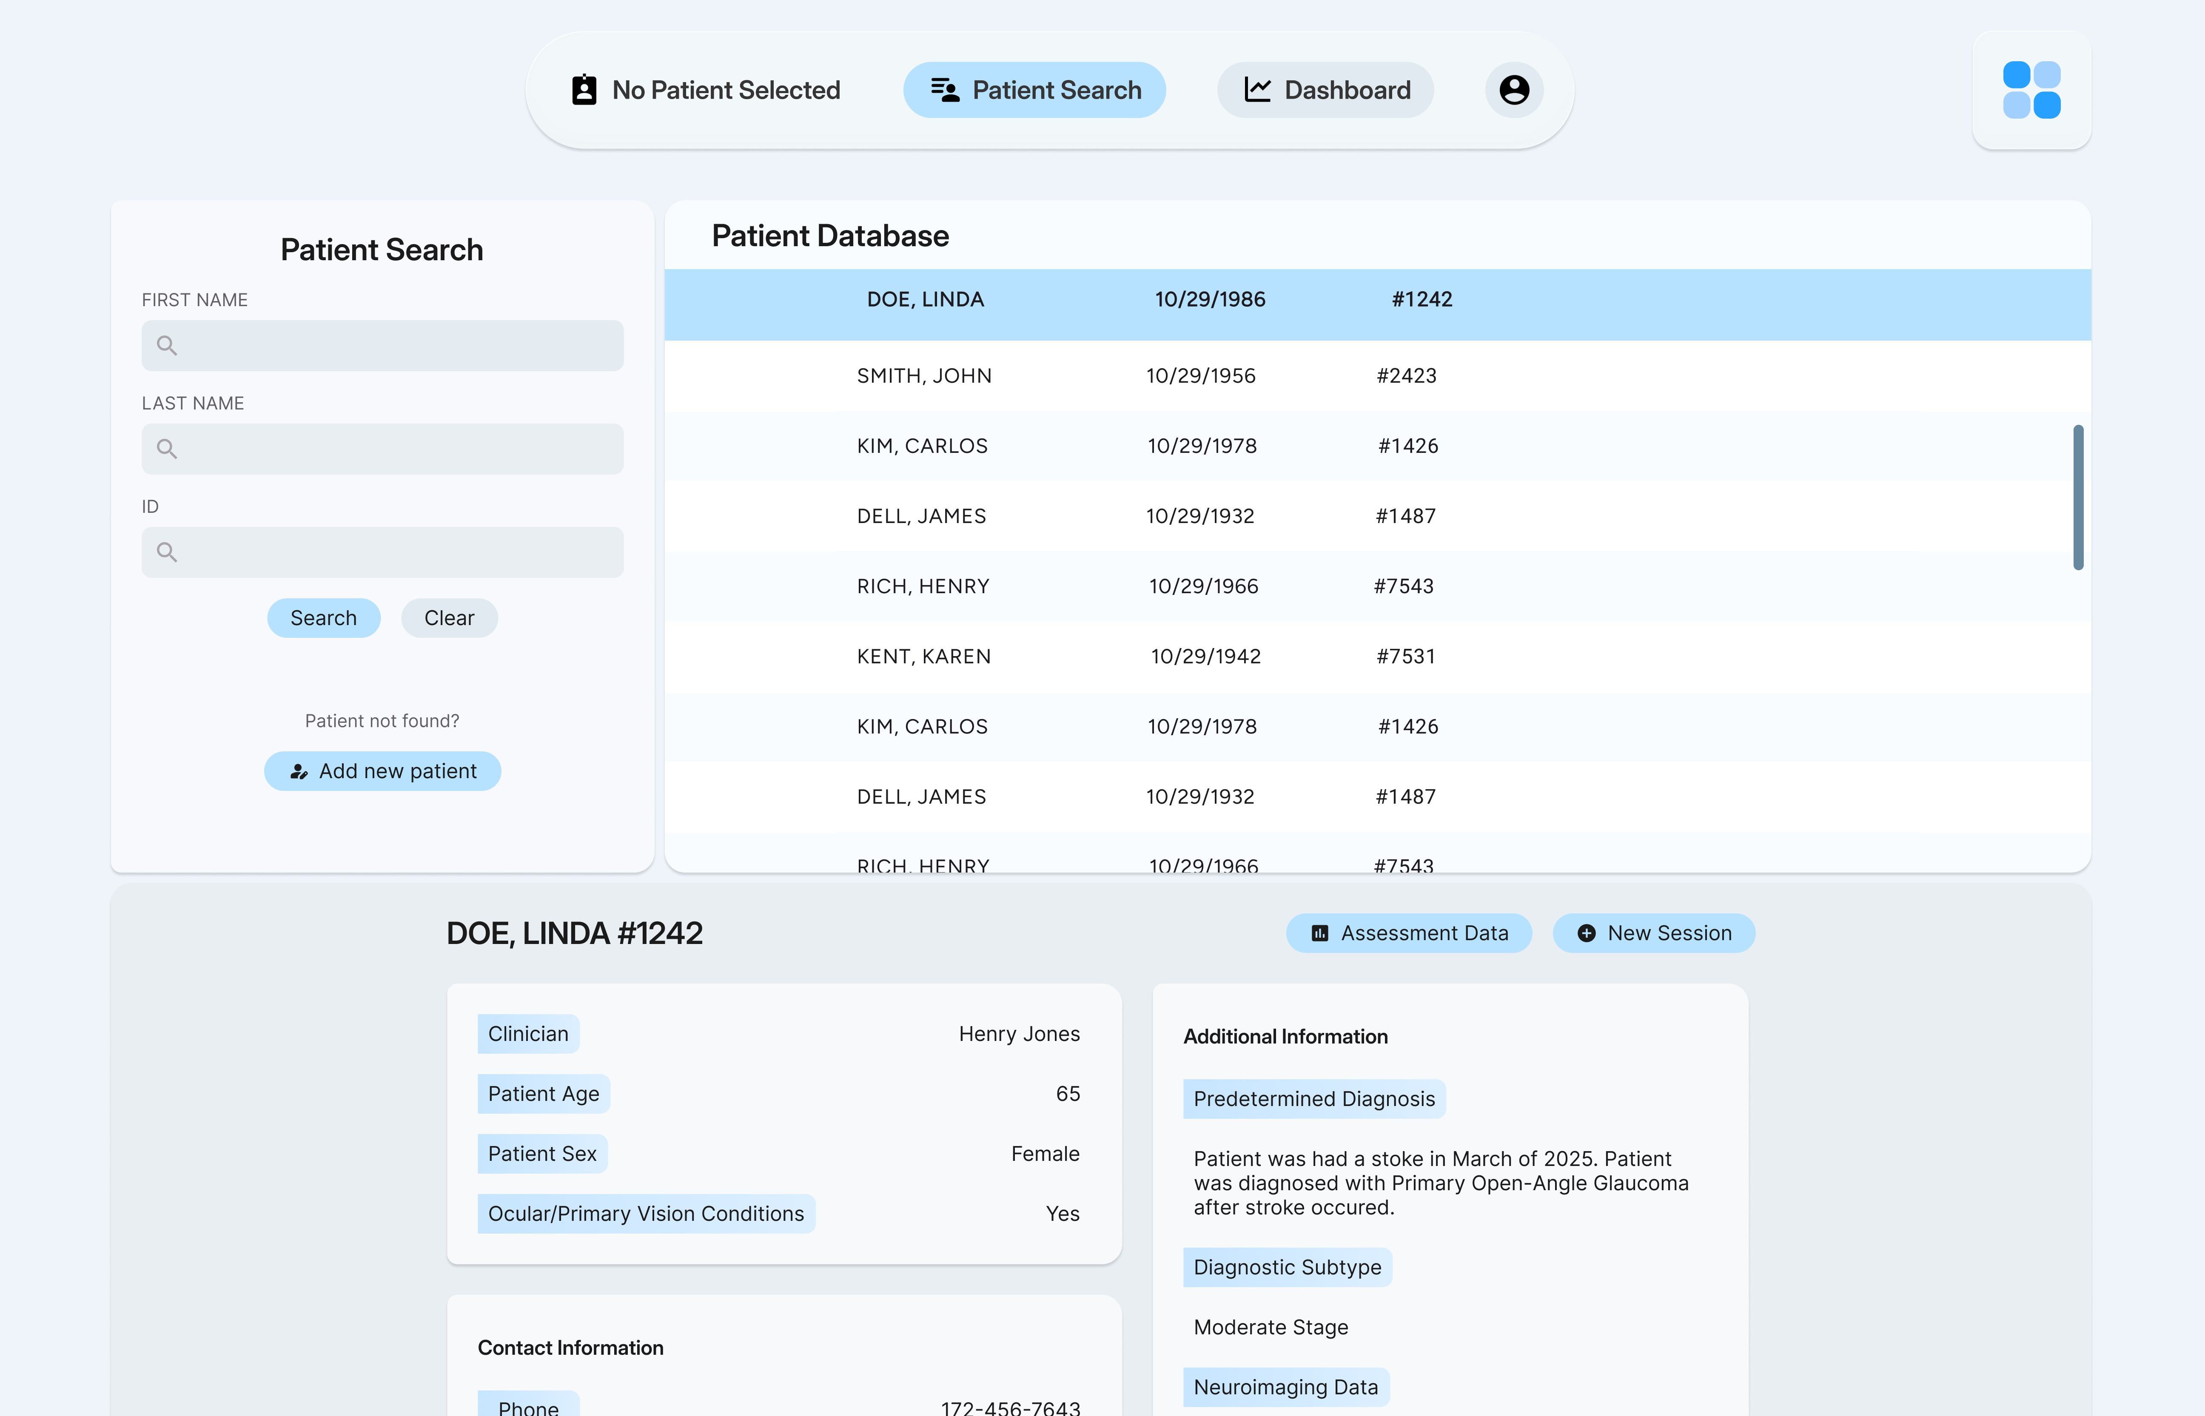The width and height of the screenshot is (2205, 1416).
Task: Click the plus icon on New Session
Action: (1586, 933)
